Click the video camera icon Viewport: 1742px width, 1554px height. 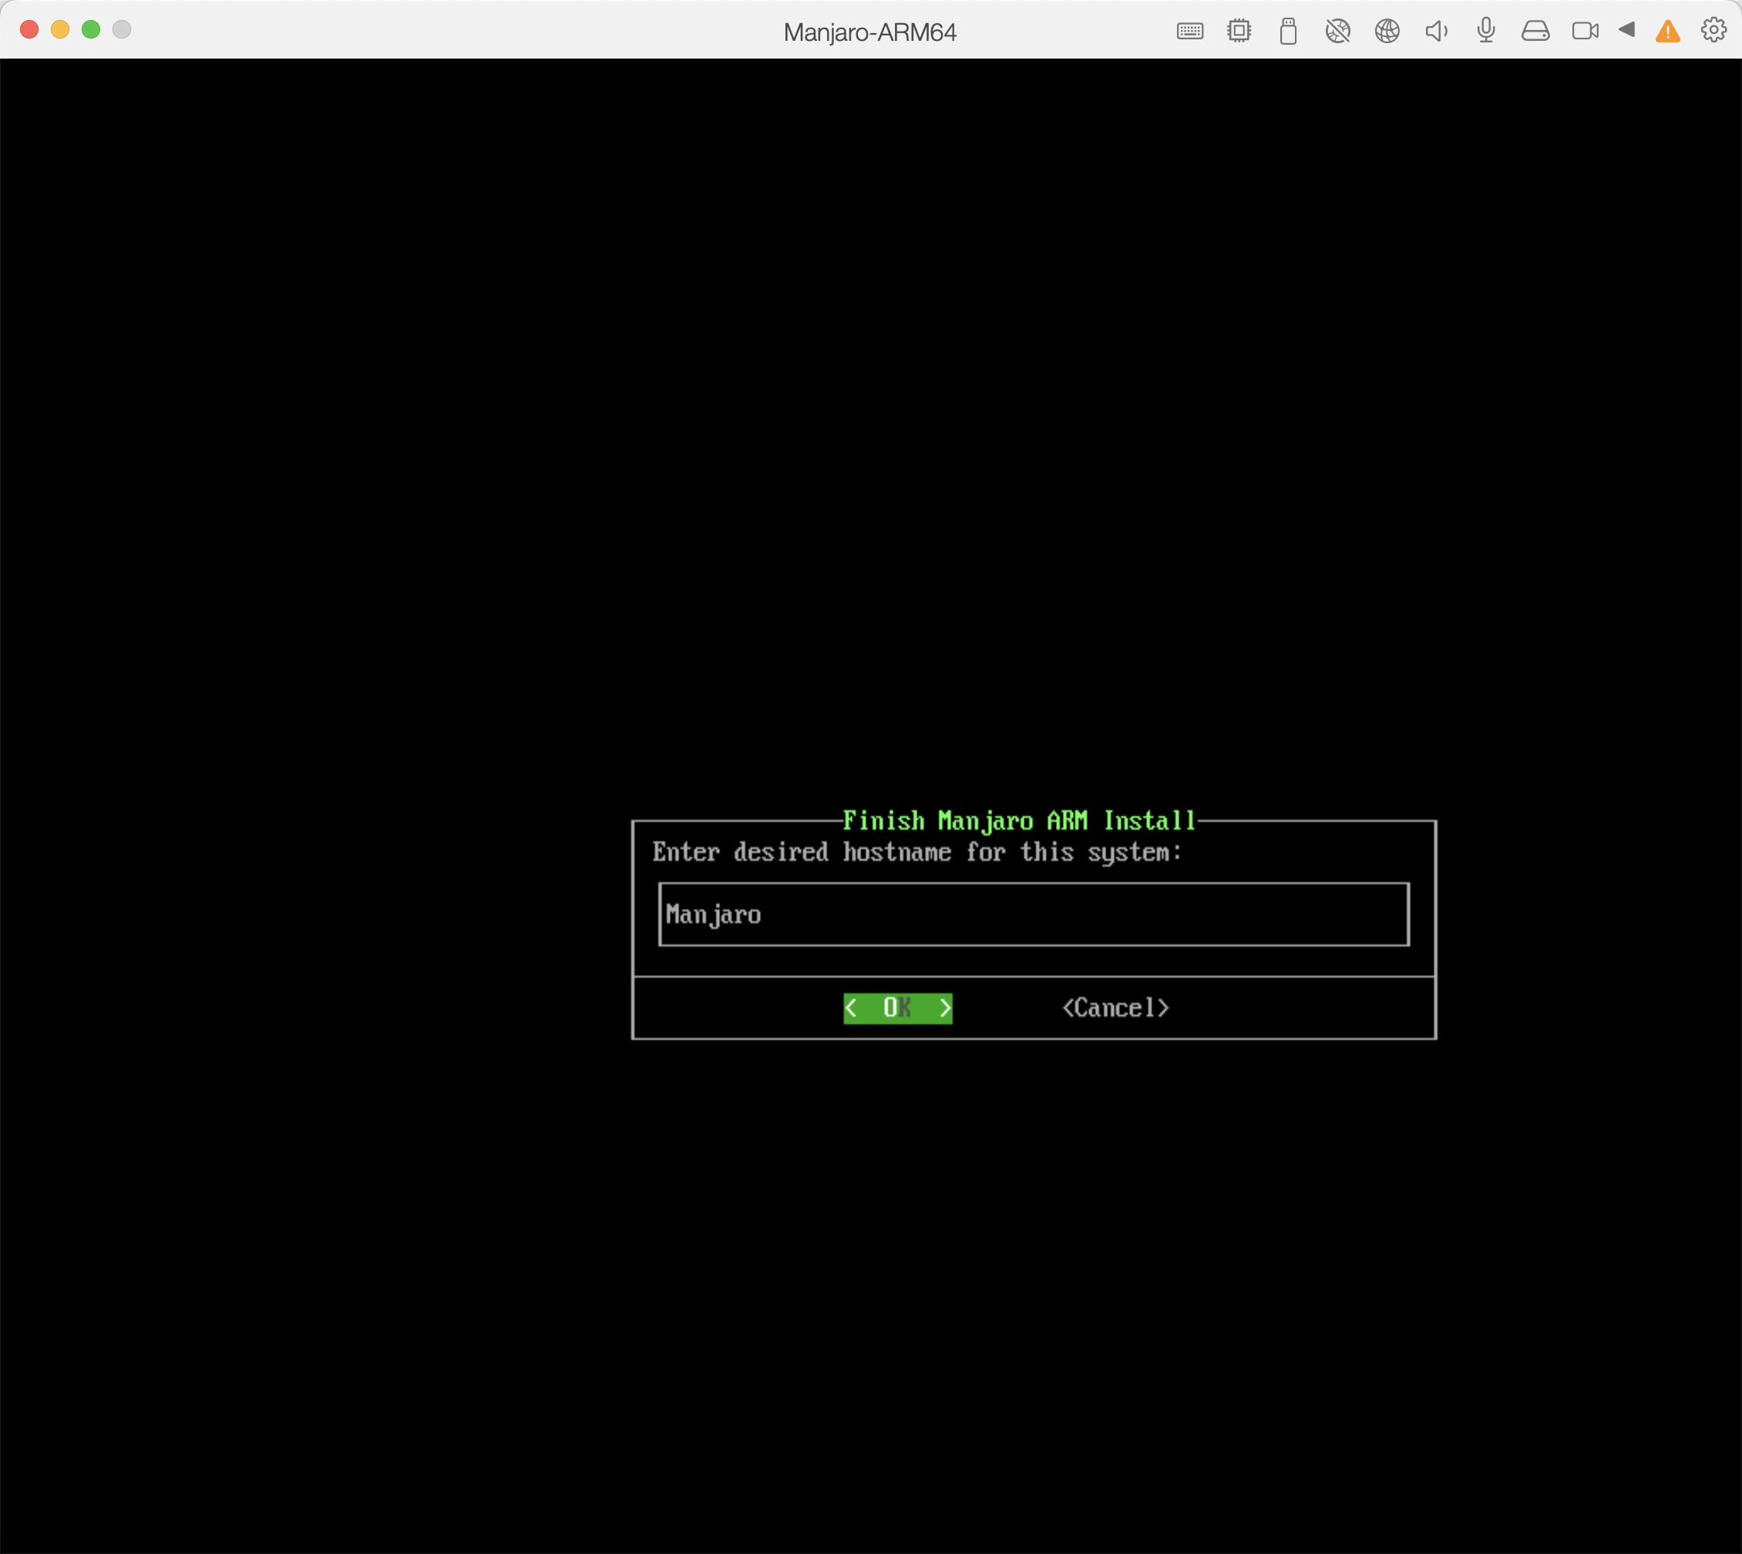tap(1585, 32)
